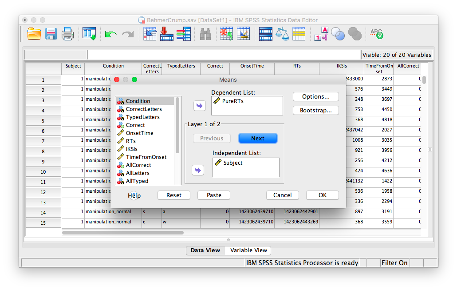Switch to Variable View tab
Viewport: 457px width, 290px height.
tap(248, 250)
